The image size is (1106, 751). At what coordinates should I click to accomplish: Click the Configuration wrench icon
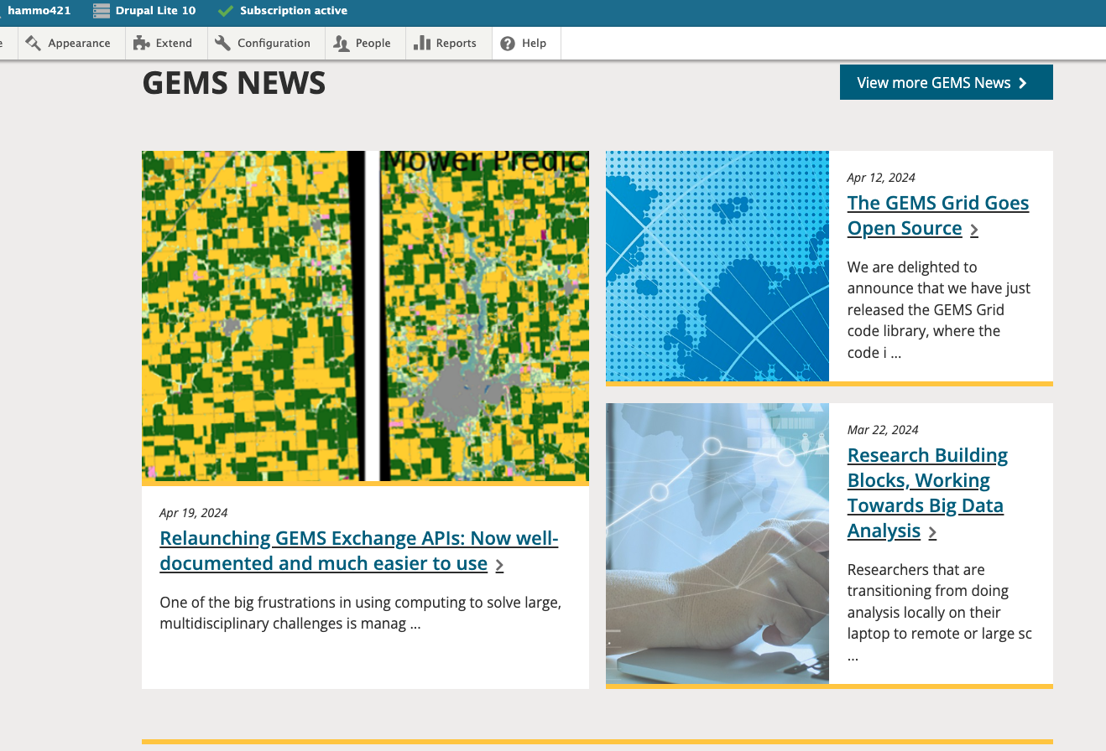tap(222, 44)
